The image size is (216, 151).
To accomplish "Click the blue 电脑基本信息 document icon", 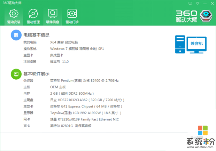I will 16,35.
